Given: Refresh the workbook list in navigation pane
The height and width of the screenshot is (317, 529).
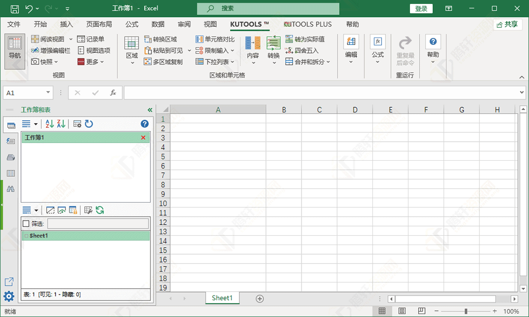Looking at the screenshot, I should pyautogui.click(x=89, y=124).
